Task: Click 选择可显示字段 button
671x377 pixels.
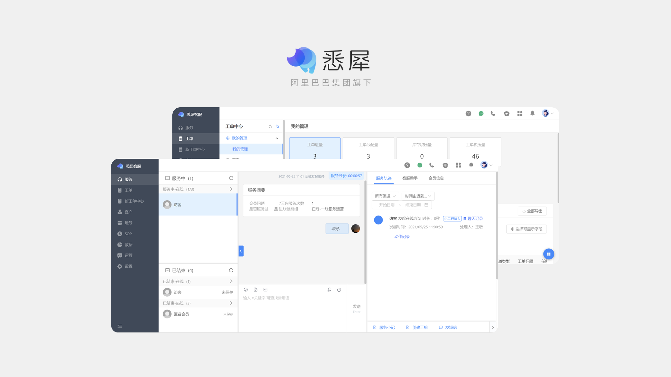Action: click(x=526, y=229)
